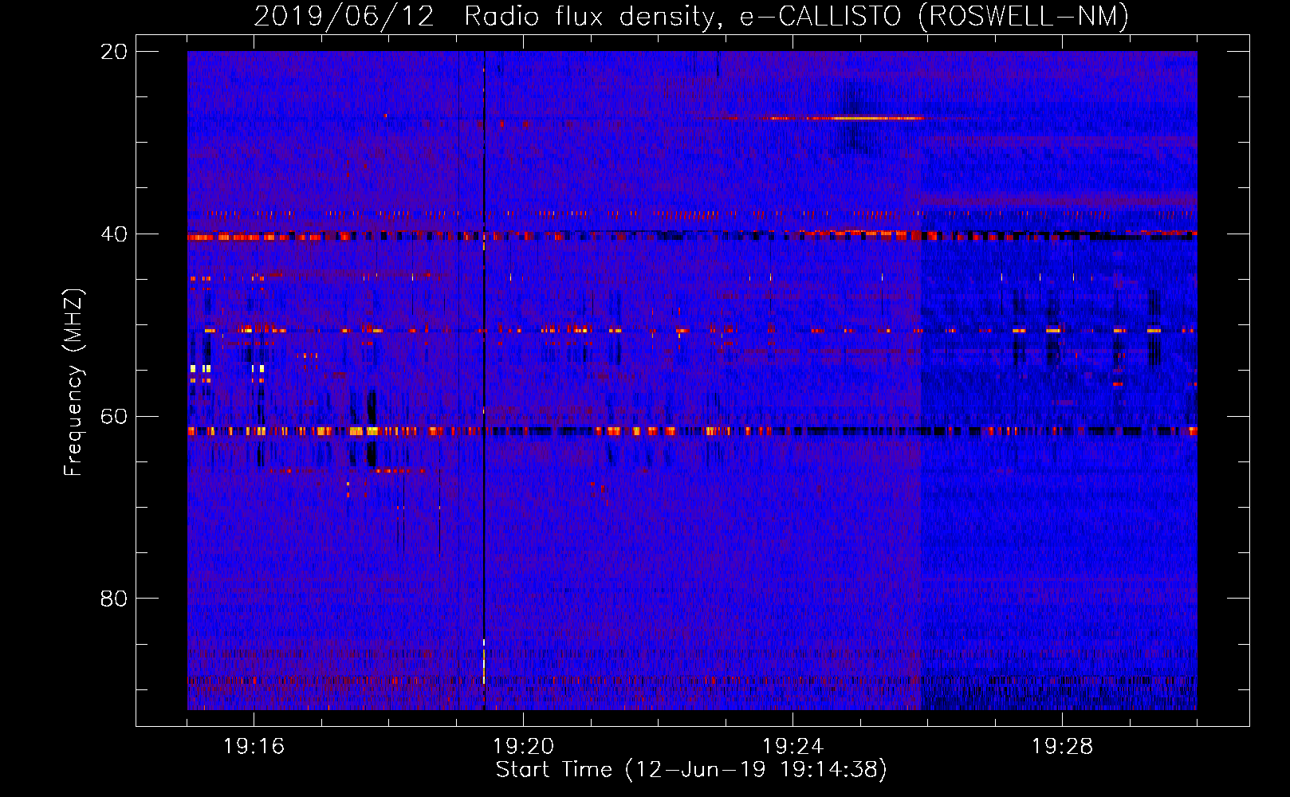Click the 19:28 time tick label
This screenshot has height=797, width=1290.
point(1062,746)
